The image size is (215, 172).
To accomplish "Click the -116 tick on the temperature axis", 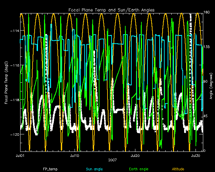I will 14,65.
